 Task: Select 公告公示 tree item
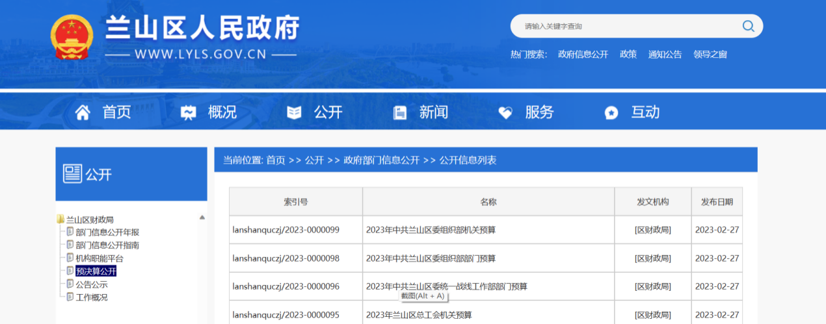pyautogui.click(x=92, y=284)
